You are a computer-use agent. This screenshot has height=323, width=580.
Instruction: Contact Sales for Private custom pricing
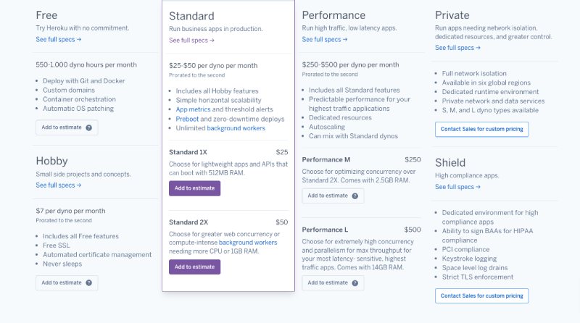[x=481, y=130]
